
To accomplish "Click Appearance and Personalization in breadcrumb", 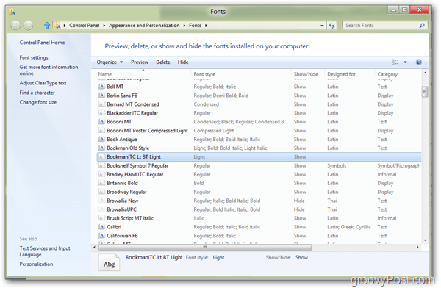I will [144, 26].
